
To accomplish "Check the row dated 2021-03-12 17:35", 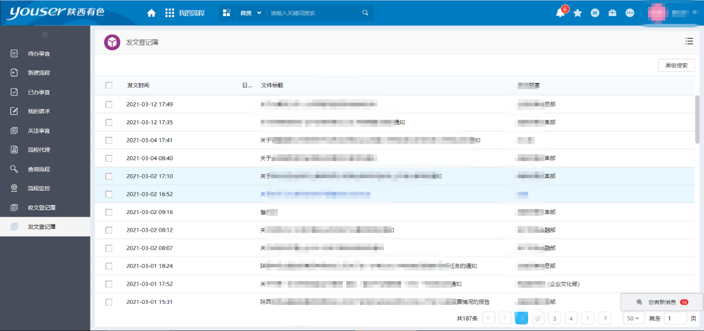I will [x=109, y=123].
